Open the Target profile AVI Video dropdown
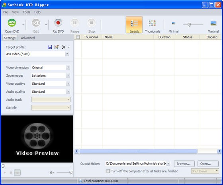223x185 pixels. pyautogui.click(x=67, y=54)
